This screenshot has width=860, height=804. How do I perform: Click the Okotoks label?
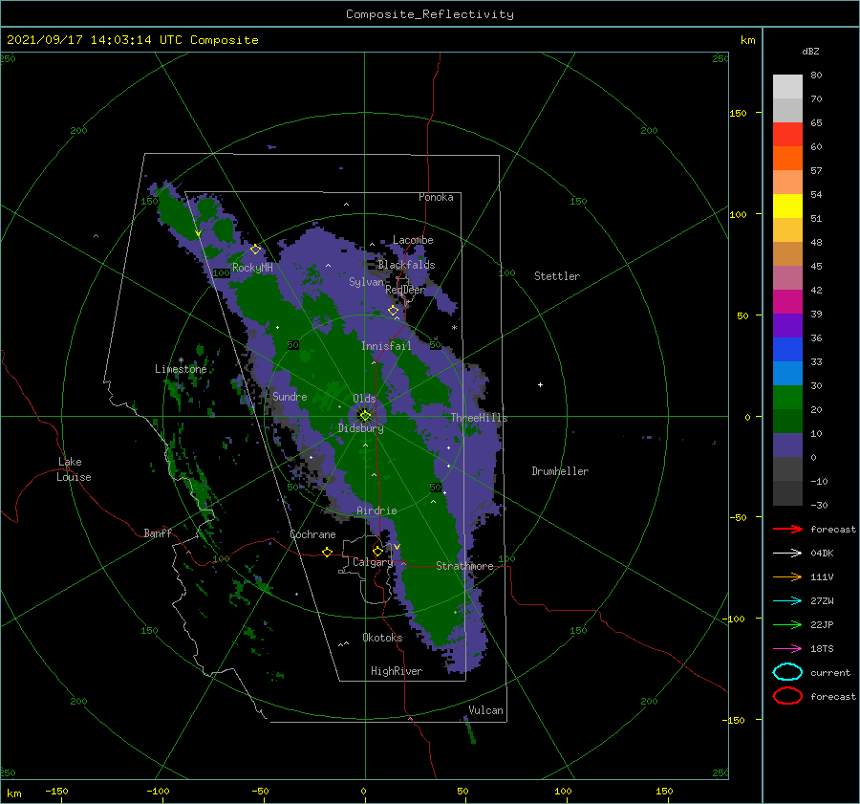pyautogui.click(x=382, y=638)
